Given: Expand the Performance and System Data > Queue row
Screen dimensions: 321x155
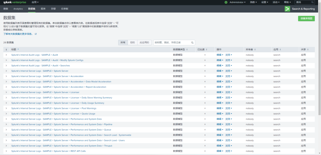Looking at the screenshot, I should tap(6, 130).
